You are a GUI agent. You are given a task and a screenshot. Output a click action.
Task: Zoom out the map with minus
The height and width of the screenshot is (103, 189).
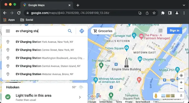coord(181,89)
